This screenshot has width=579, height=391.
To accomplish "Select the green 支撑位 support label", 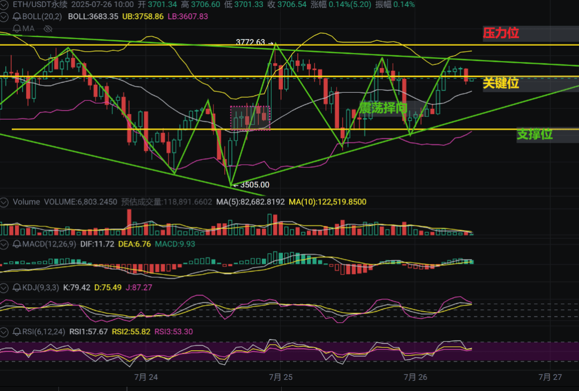I will click(x=534, y=135).
